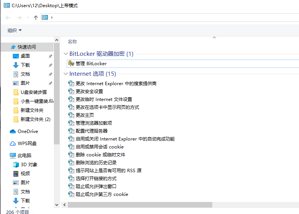Click the 文档 icon under 此电脑

coord(16,192)
